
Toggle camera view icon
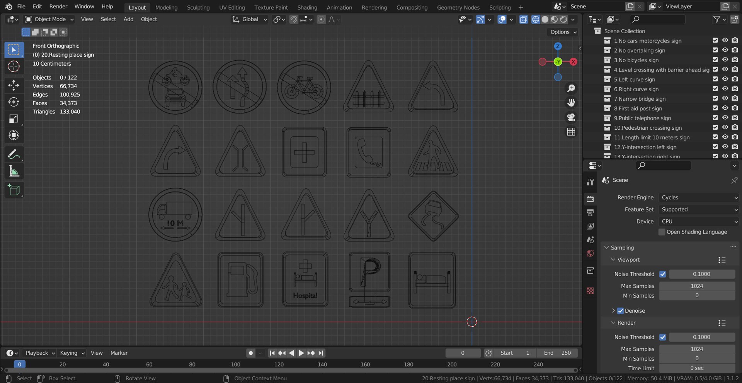coord(571,117)
